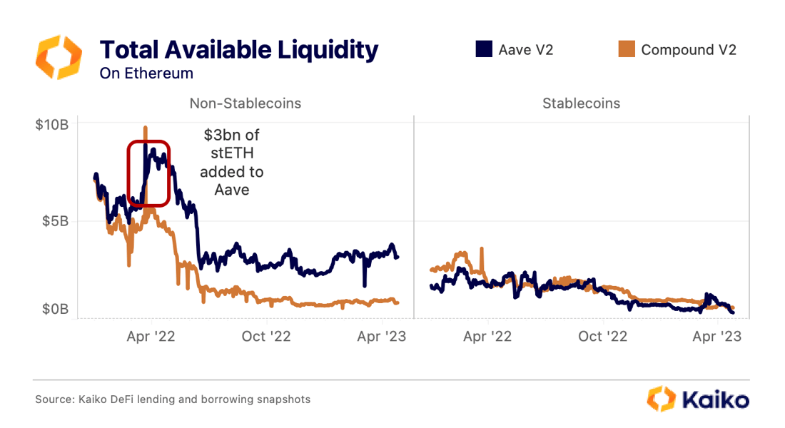Select the Aave V2 legend label
Screen dimensions: 785x428
526,50
